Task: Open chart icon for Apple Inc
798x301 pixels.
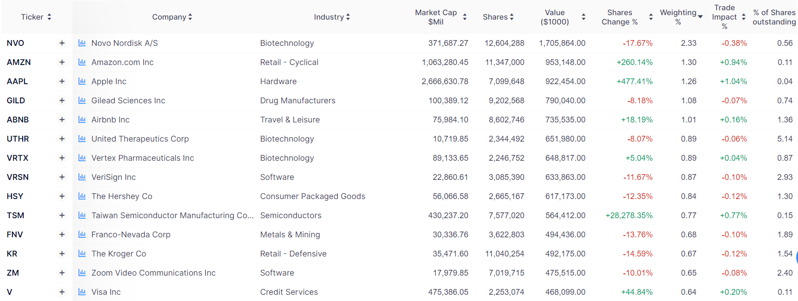Action: click(82, 81)
